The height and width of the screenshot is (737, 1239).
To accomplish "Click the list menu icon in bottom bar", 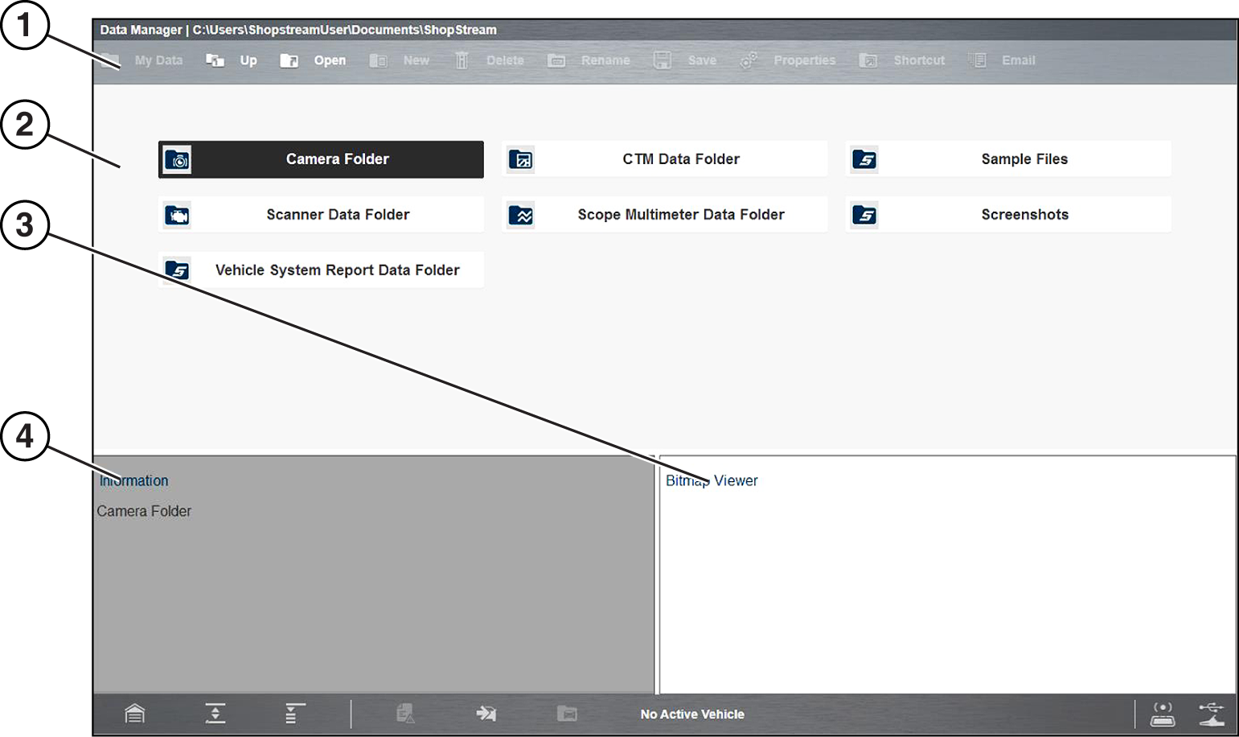I will click(x=294, y=714).
